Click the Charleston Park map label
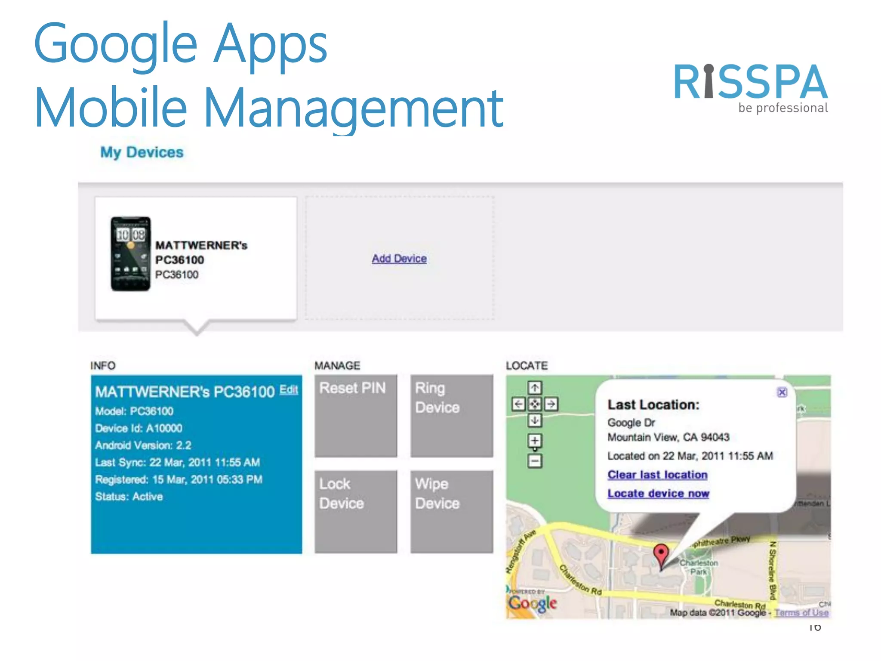The image size is (881, 661). click(699, 567)
